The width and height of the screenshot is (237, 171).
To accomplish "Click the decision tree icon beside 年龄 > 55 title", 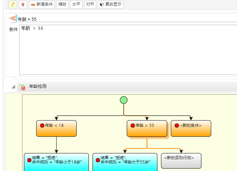I will tap(13, 19).
